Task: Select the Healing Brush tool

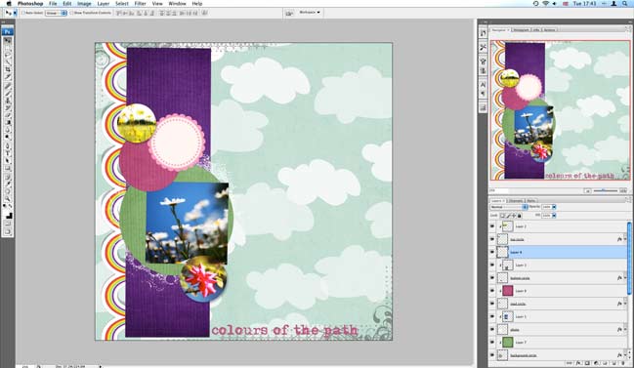Action: (x=8, y=86)
